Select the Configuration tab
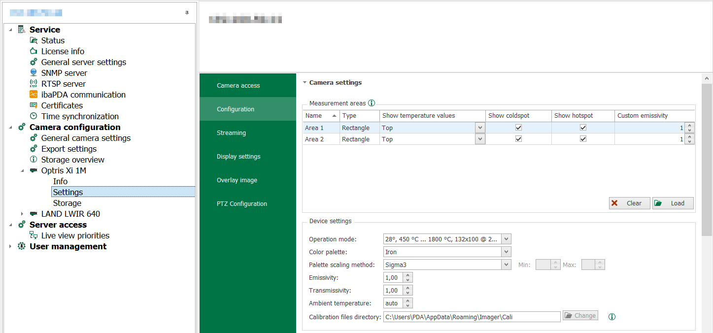Image resolution: width=713 pixels, height=333 pixels. pyautogui.click(x=248, y=109)
